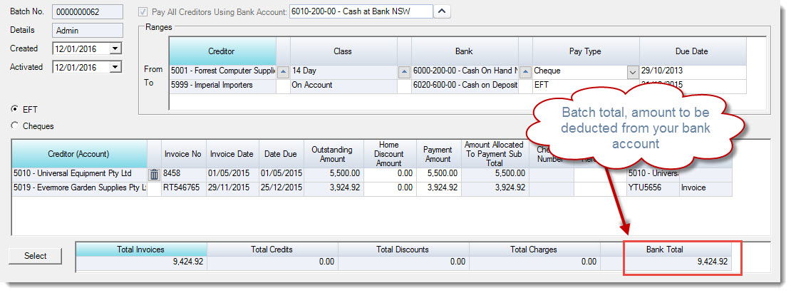Click the Outstanding Amount column header
Screen dimensions: 791x293
pyautogui.click(x=333, y=154)
